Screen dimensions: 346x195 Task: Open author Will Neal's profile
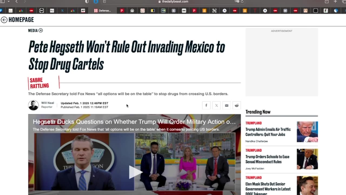pos(48,103)
